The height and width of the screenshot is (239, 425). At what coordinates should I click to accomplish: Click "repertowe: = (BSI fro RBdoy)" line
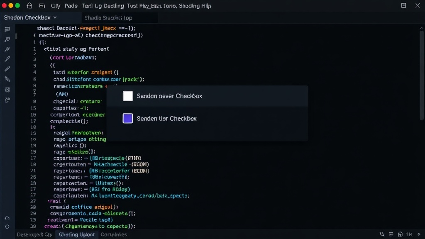(92, 189)
